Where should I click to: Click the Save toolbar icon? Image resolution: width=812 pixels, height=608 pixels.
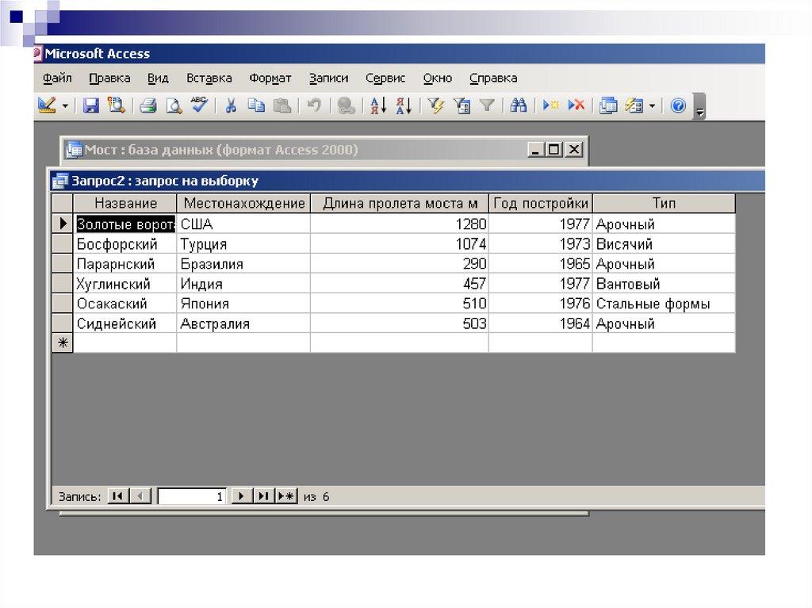click(91, 105)
